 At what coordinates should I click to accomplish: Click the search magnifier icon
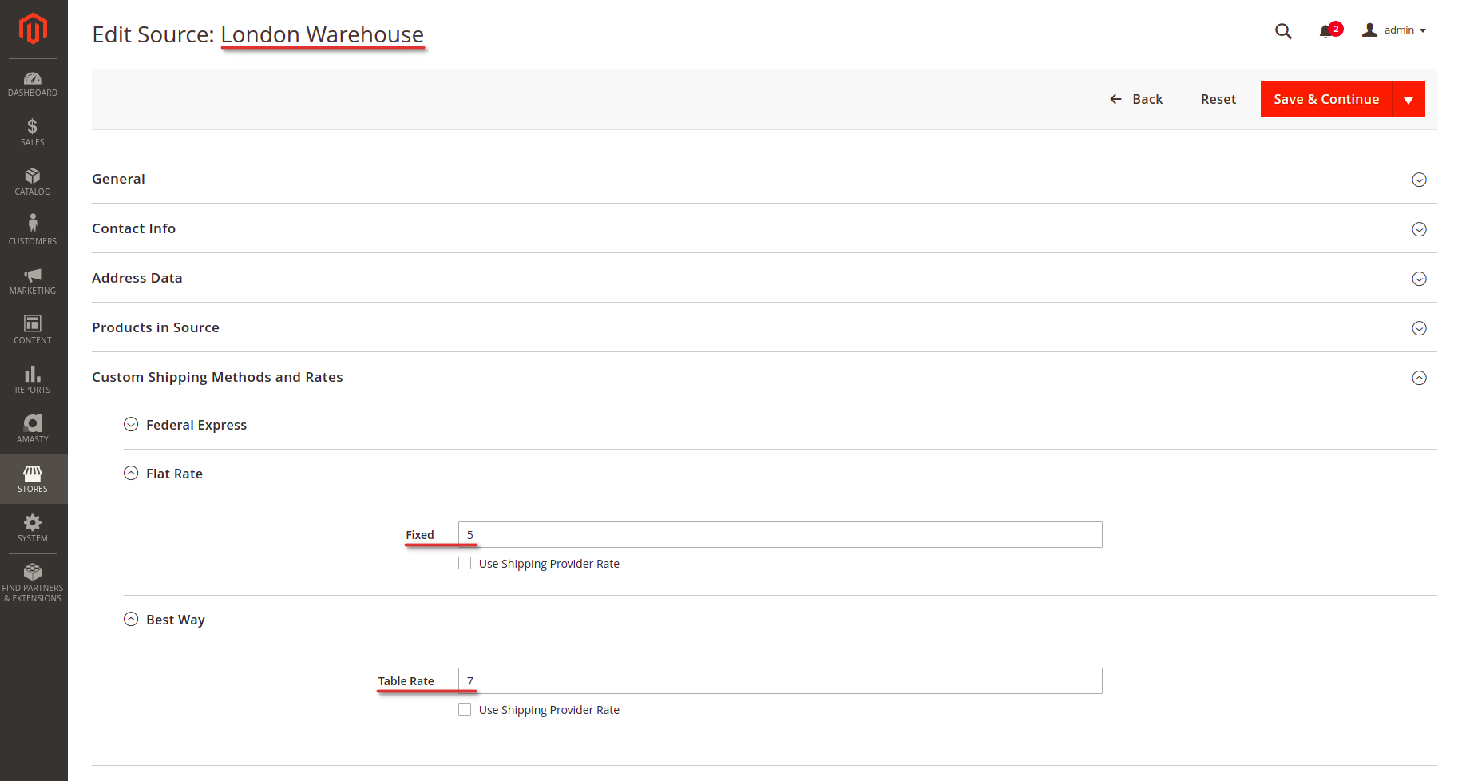(x=1283, y=31)
